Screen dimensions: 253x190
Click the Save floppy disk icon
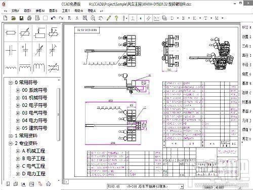click(x=21, y=18)
